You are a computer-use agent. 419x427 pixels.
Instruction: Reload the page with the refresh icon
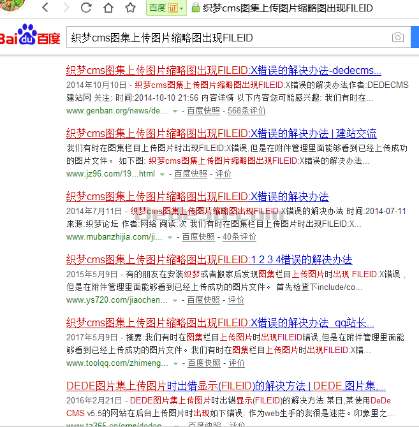pos(86,8)
